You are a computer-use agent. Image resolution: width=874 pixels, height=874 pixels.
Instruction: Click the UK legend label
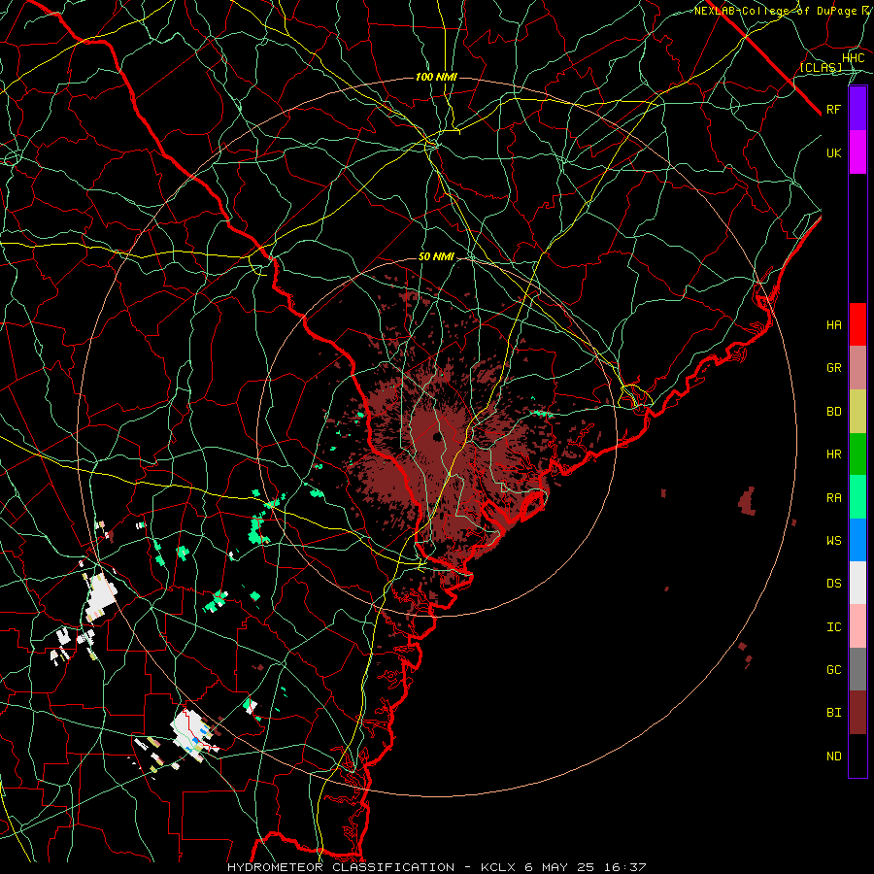tap(834, 152)
